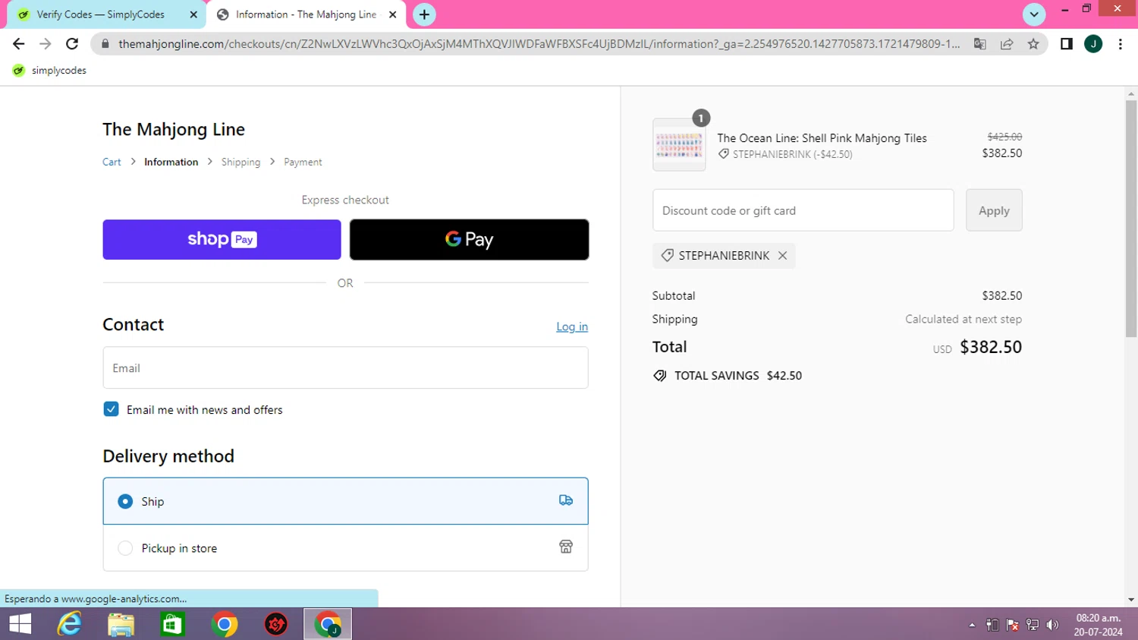The width and height of the screenshot is (1138, 640).
Task: Click the Total Savings tag icon
Action: [x=660, y=376]
